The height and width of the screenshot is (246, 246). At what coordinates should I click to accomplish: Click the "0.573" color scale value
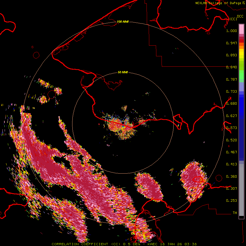232,128
